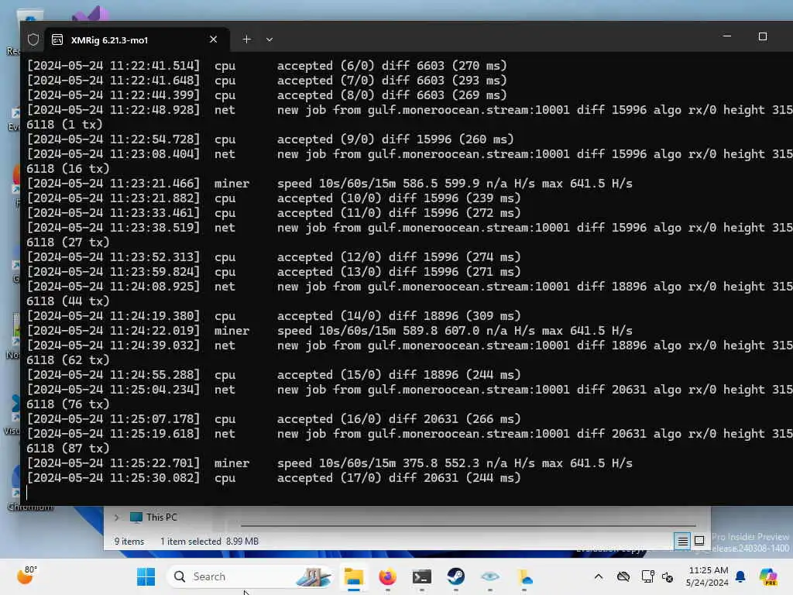793x595 pixels.
Task: Maximize the Terminal window
Action: click(x=763, y=36)
